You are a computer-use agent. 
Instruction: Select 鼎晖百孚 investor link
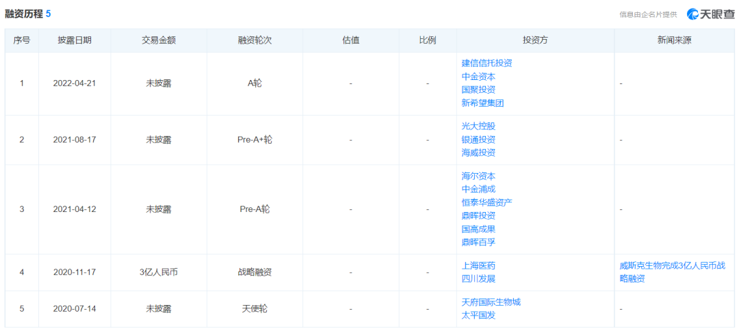pos(478,242)
